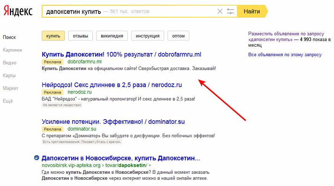The width and height of the screenshot is (334, 186).
Task: Open green dominator.su URL link
Action: pos(82,129)
